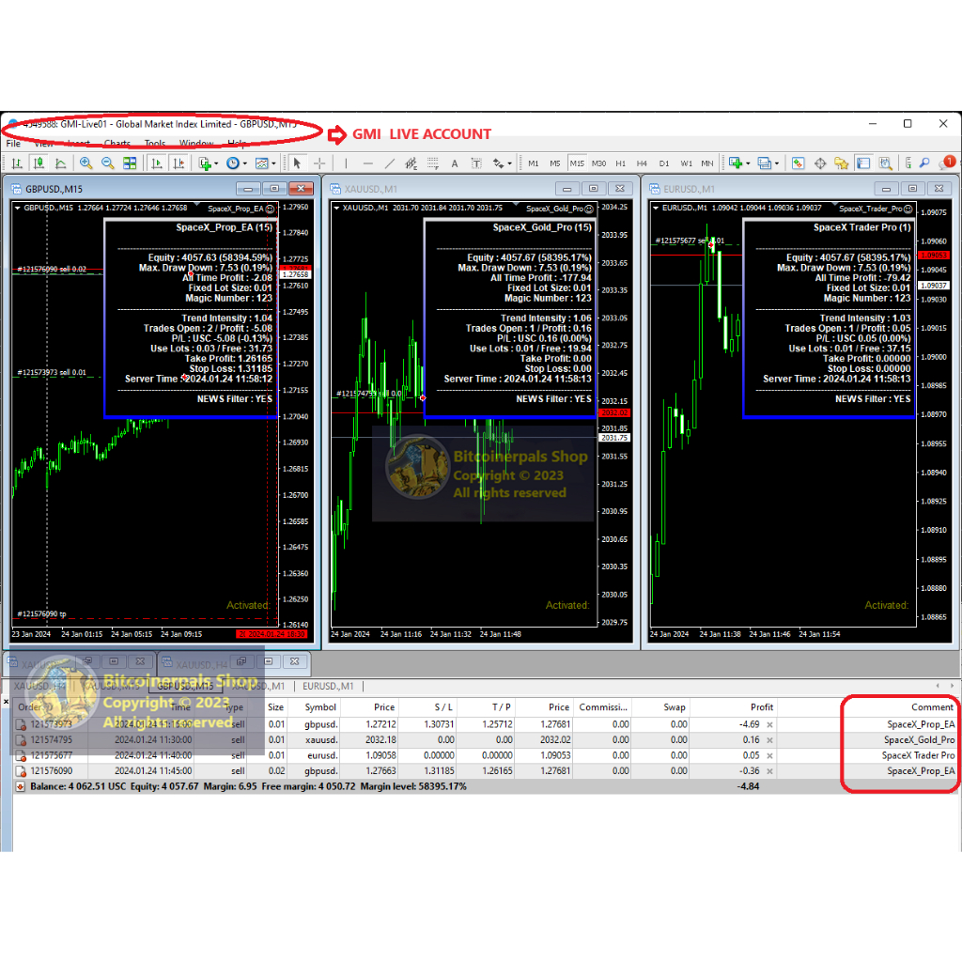The image size is (962, 962).
Task: Toggle the Navigator folder-star icon
Action: [x=842, y=163]
